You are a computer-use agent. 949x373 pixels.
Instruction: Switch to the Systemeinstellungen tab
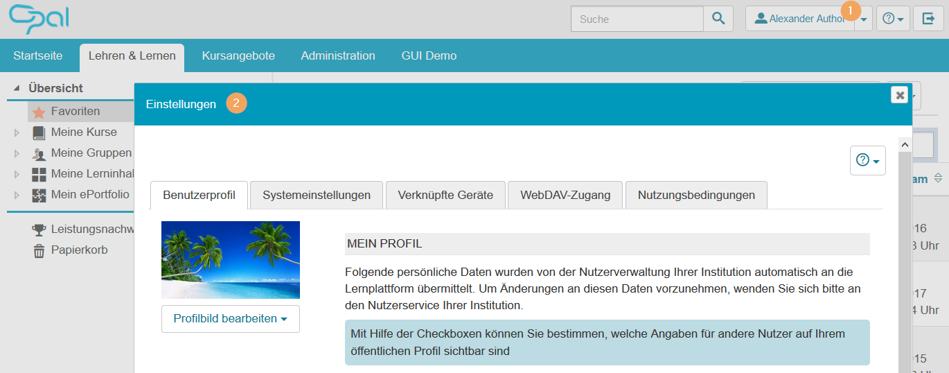[316, 195]
